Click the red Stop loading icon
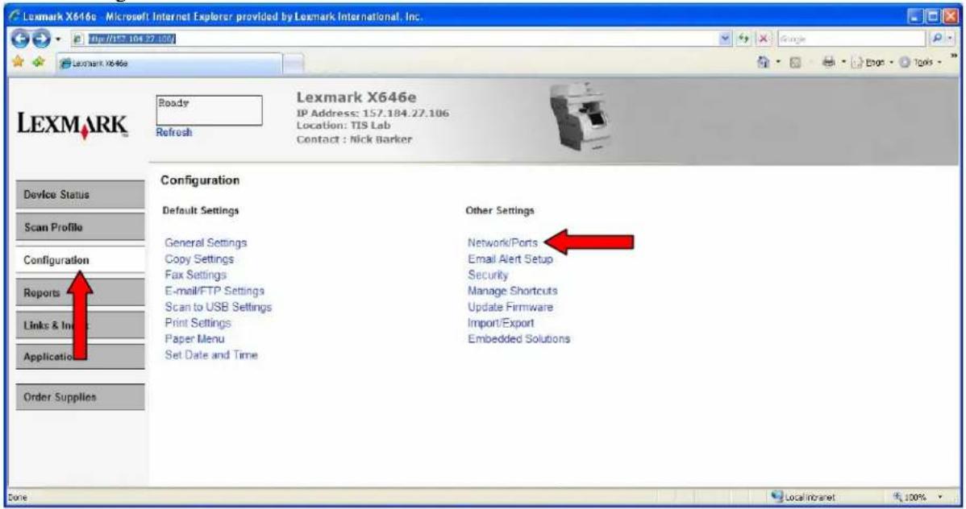Viewport: 966px width, 509px height. coord(764,39)
